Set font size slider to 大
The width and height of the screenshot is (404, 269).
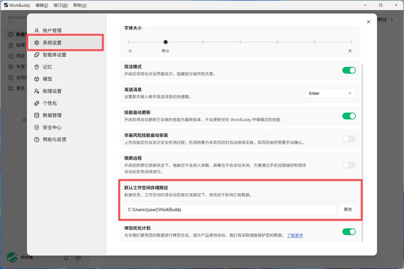tap(351, 42)
